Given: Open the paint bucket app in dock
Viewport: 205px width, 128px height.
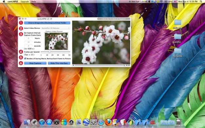Looking at the screenshot, I should [x=116, y=122].
